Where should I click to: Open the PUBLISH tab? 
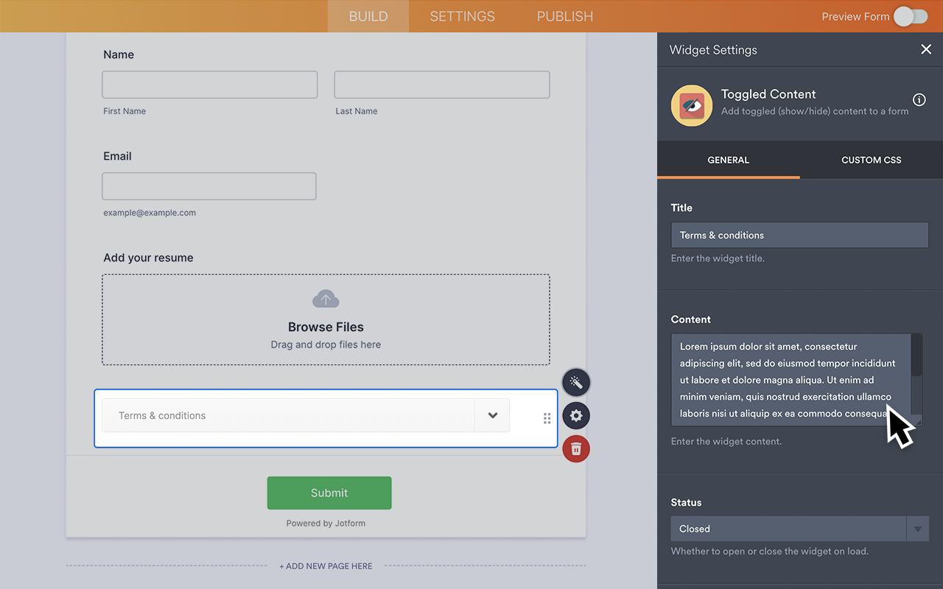coord(564,15)
